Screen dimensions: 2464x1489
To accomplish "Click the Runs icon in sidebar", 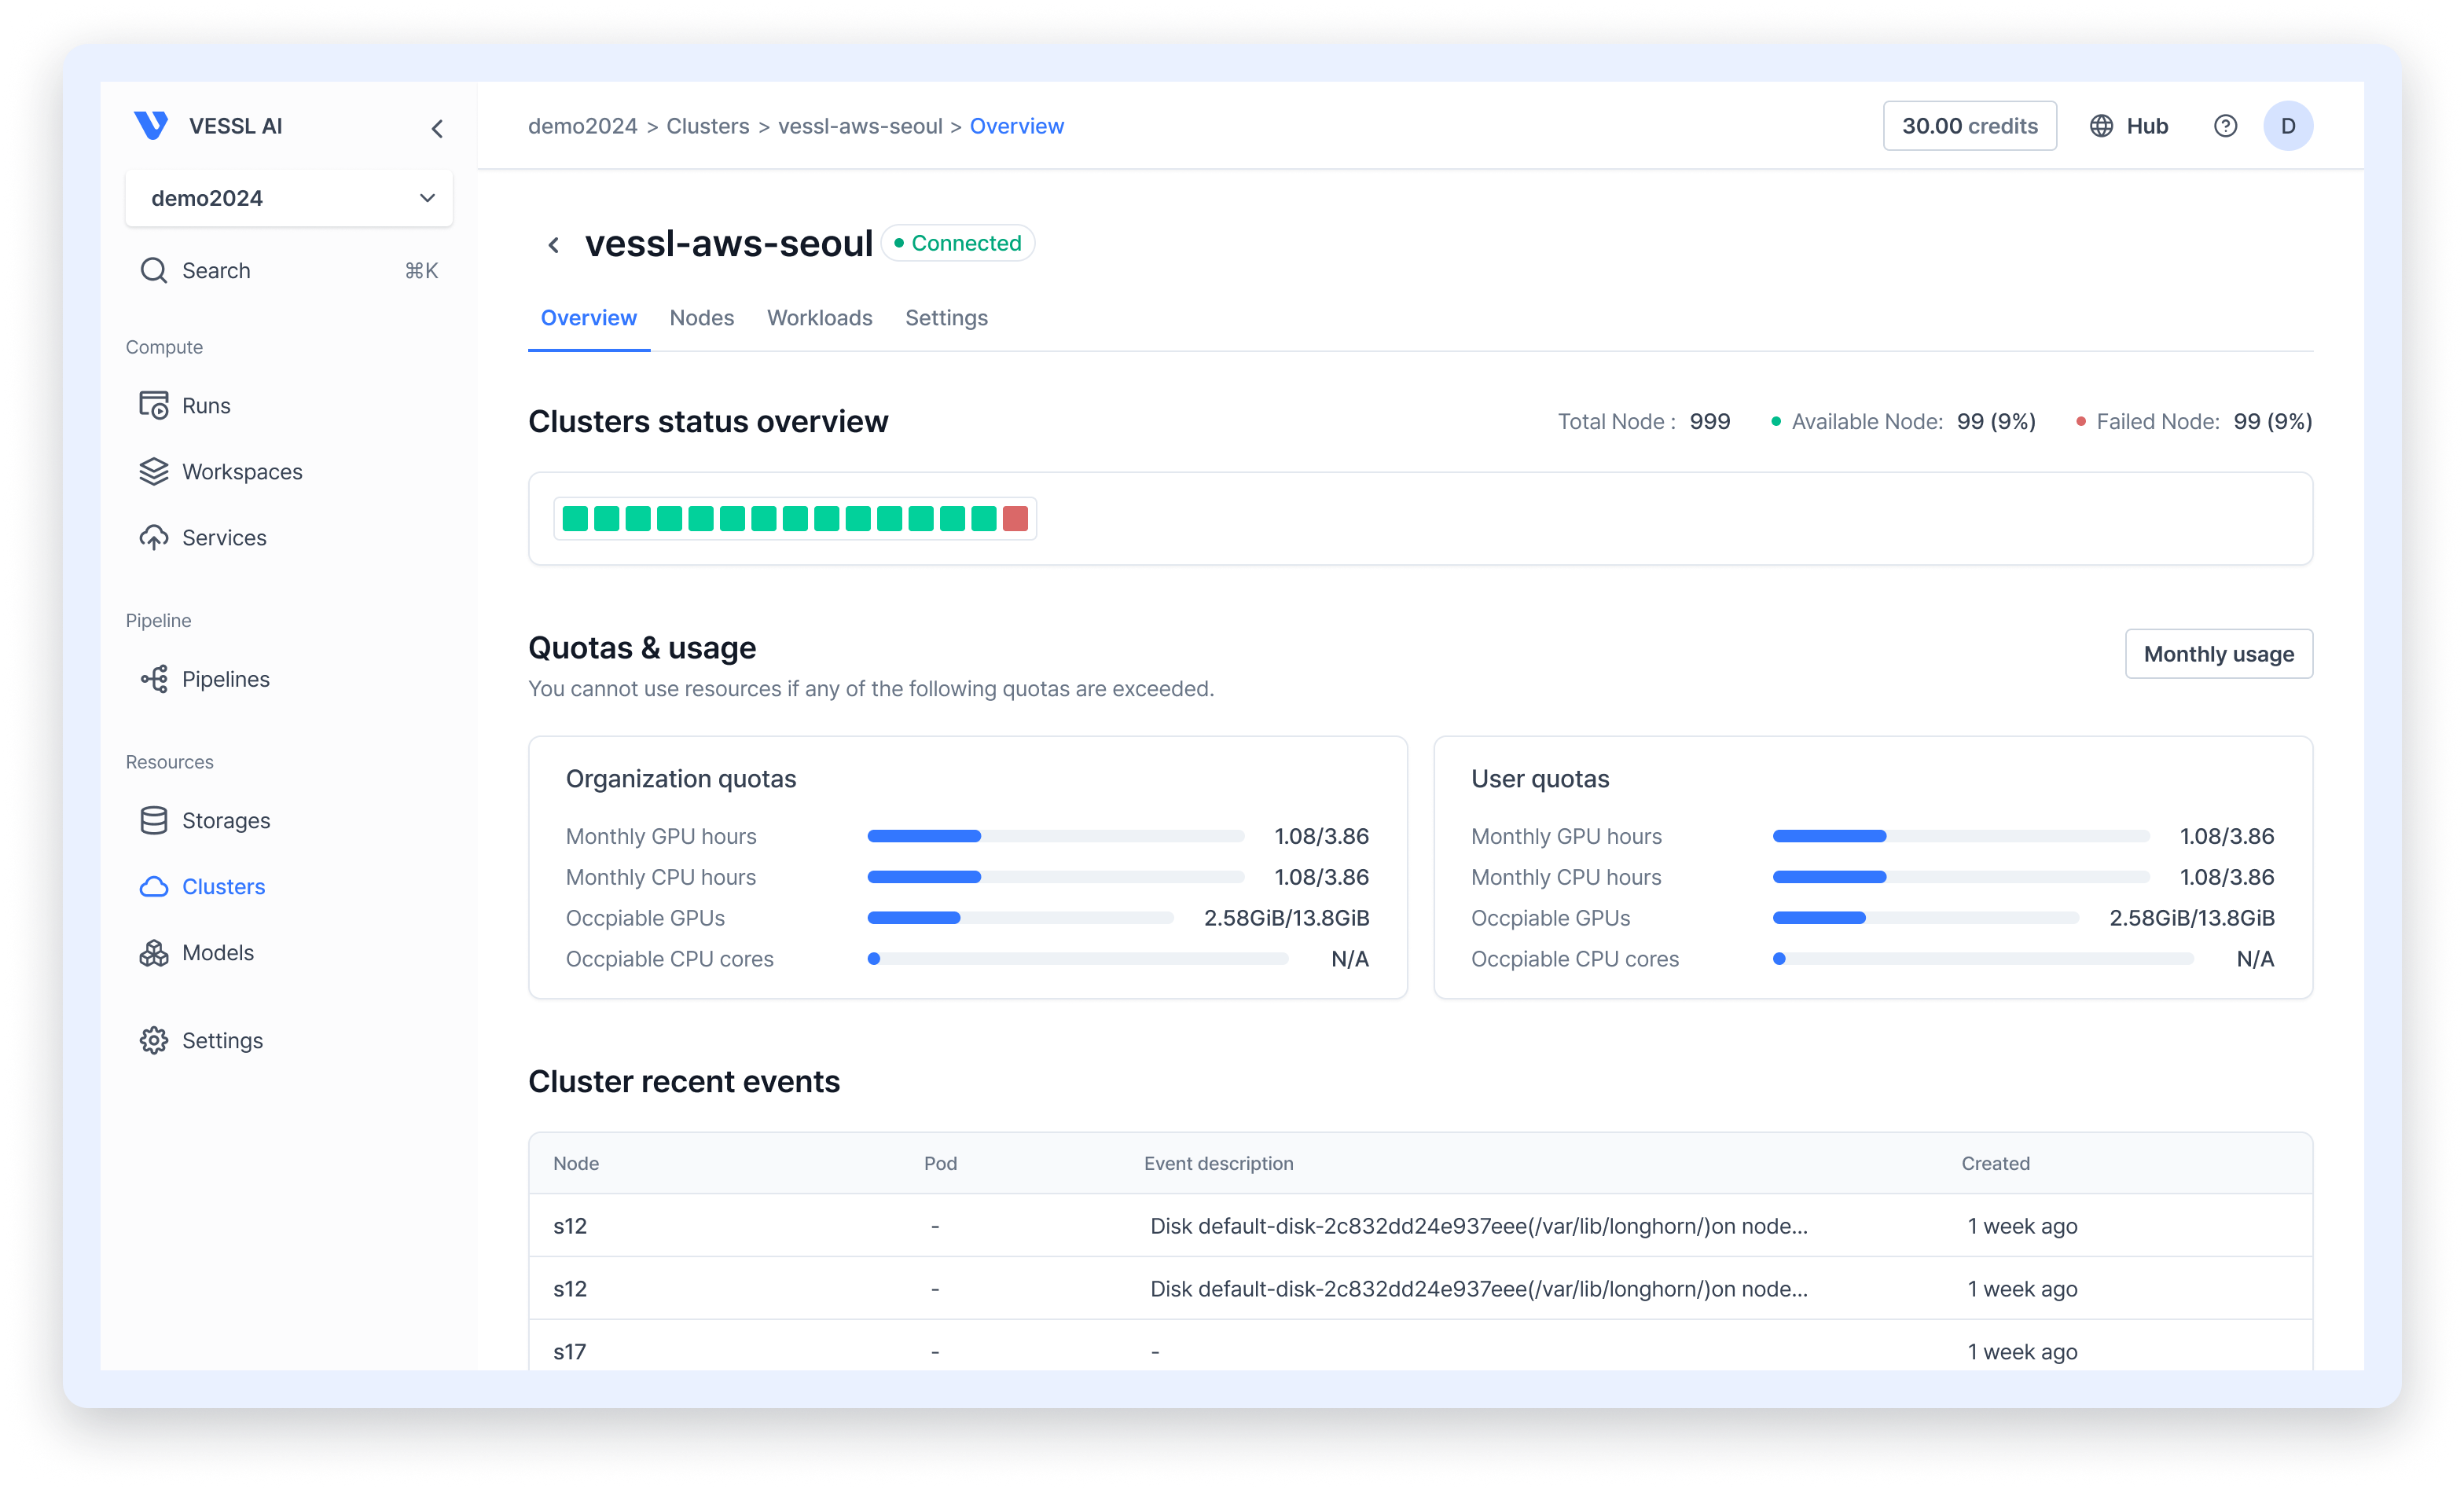I will tap(153, 405).
